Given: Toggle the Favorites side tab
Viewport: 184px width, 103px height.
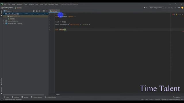Looking at the screenshot, I should (x=1, y=91).
